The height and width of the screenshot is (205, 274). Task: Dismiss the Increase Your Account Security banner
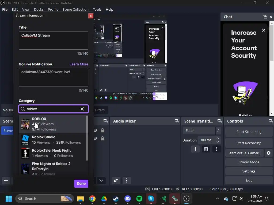coord(264,30)
